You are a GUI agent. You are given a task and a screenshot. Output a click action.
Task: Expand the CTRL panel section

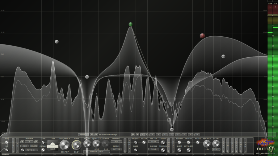13,146
